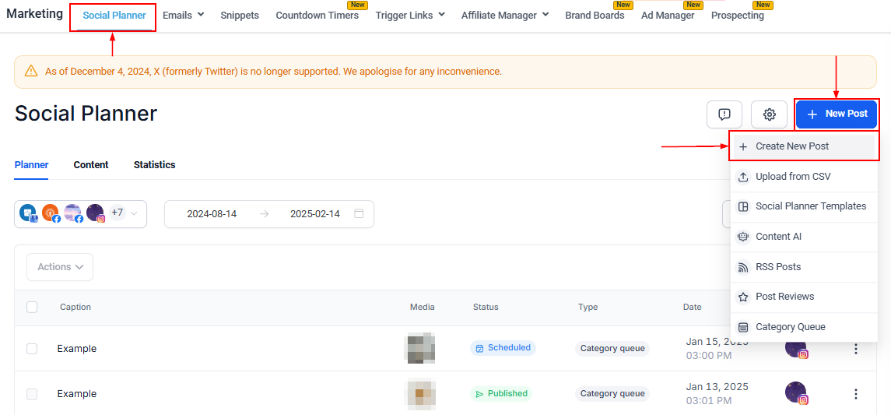This screenshot has width=891, height=415.
Task: Click the Post Reviews star icon
Action: pyautogui.click(x=742, y=297)
